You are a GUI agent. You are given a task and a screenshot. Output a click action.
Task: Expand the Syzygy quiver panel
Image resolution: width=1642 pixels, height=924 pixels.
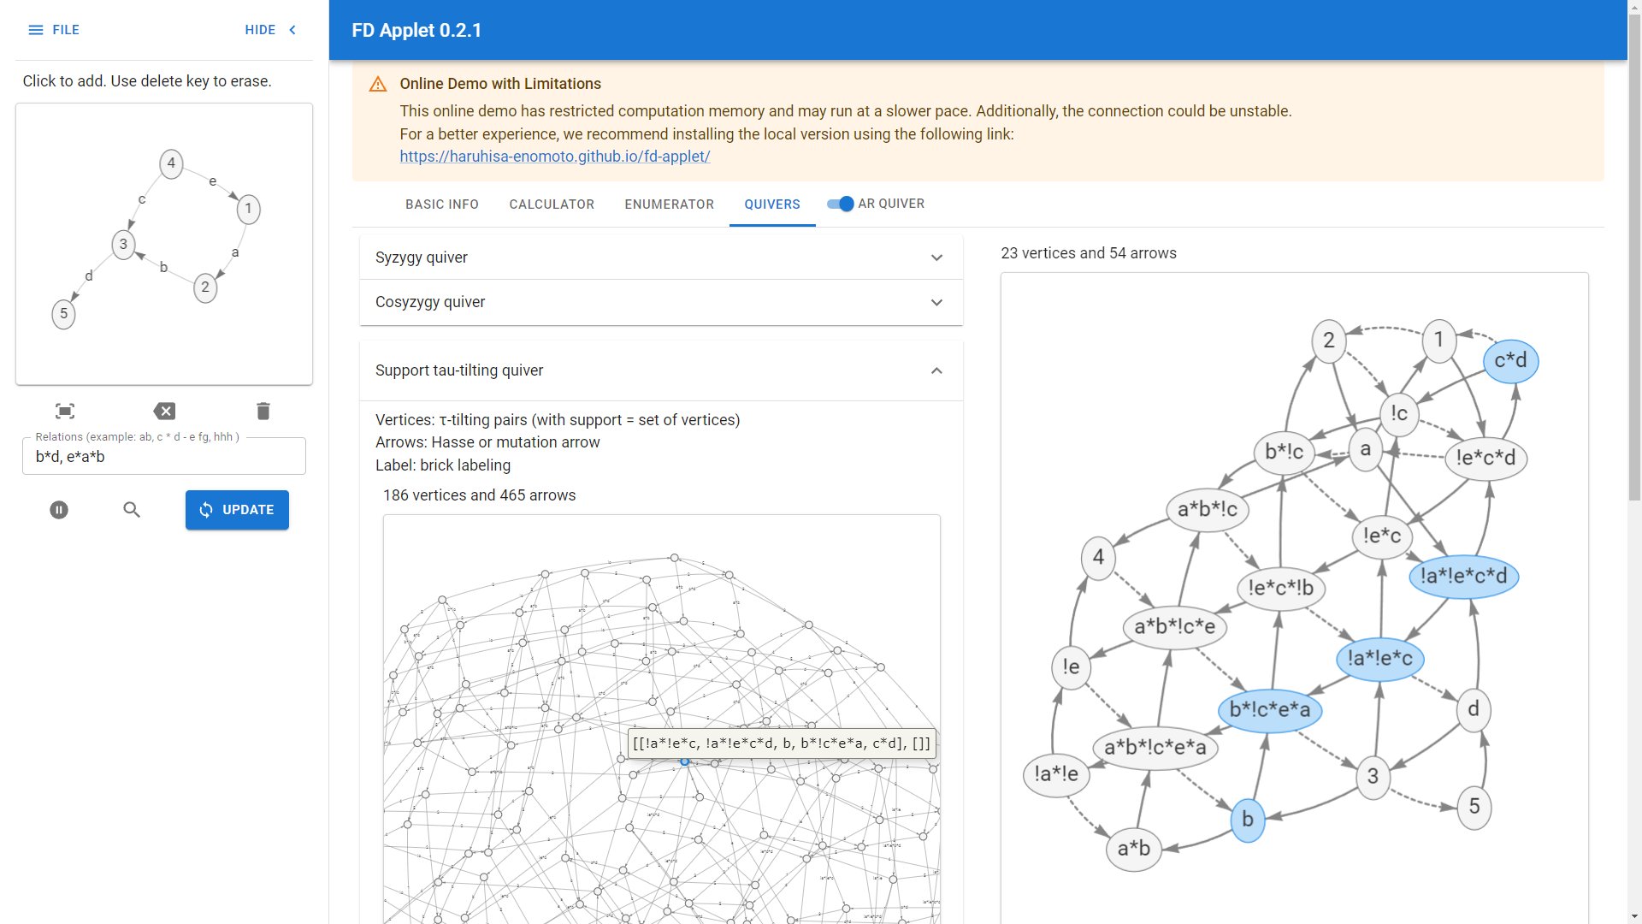(x=661, y=258)
